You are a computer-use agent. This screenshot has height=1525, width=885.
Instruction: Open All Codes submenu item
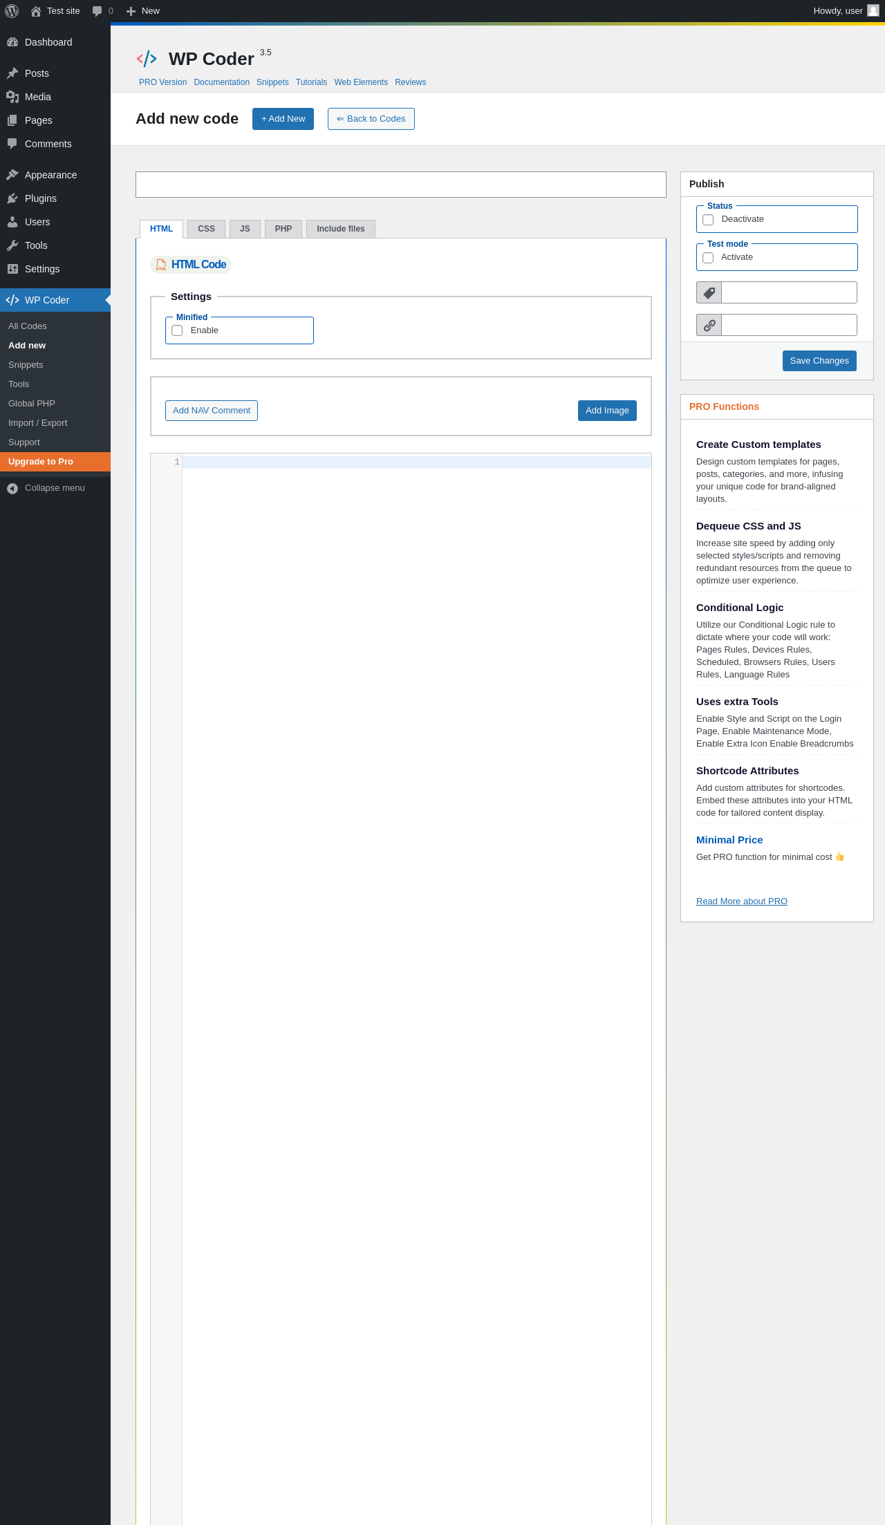[x=55, y=326]
